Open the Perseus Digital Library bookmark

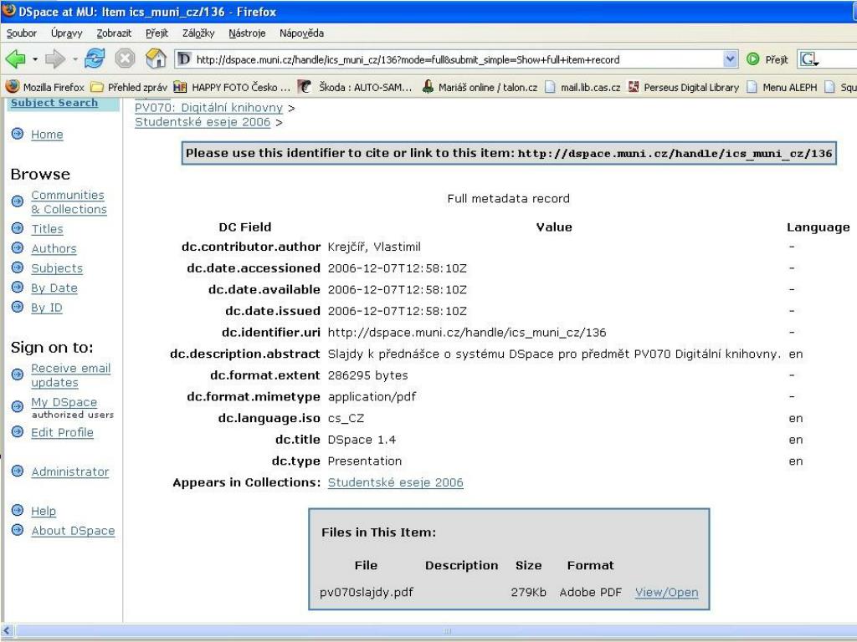(684, 87)
